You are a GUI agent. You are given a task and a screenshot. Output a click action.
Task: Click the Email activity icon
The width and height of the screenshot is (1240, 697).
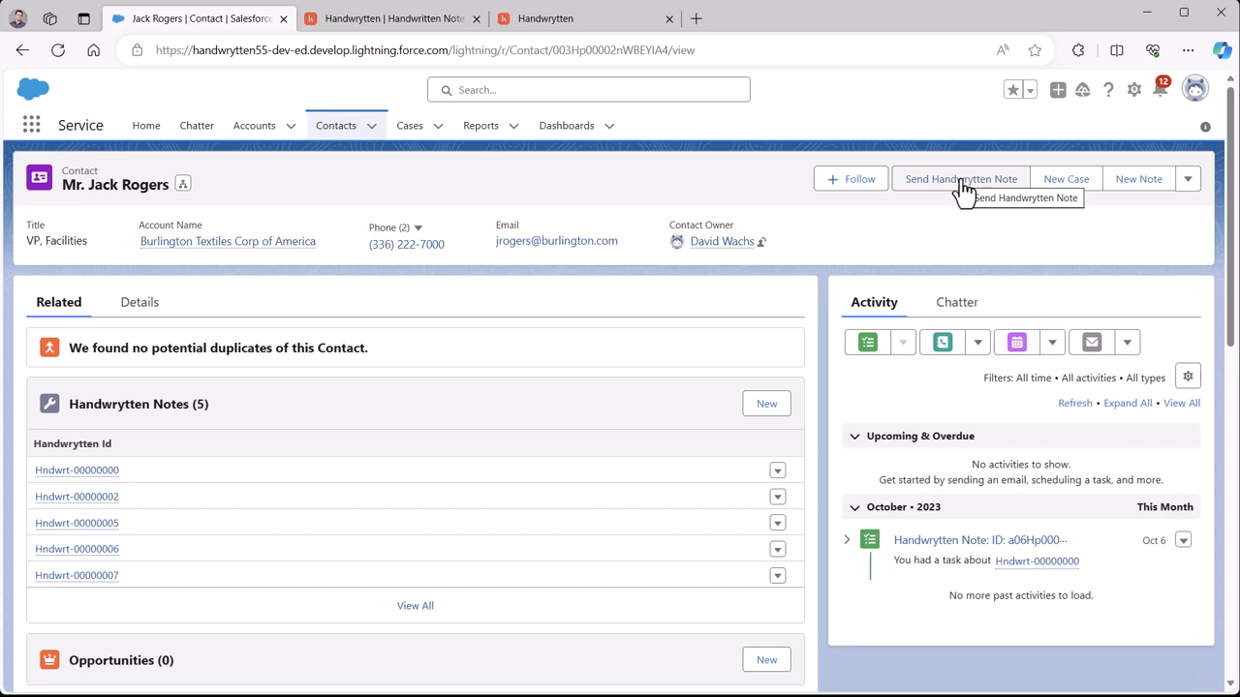pos(1092,342)
